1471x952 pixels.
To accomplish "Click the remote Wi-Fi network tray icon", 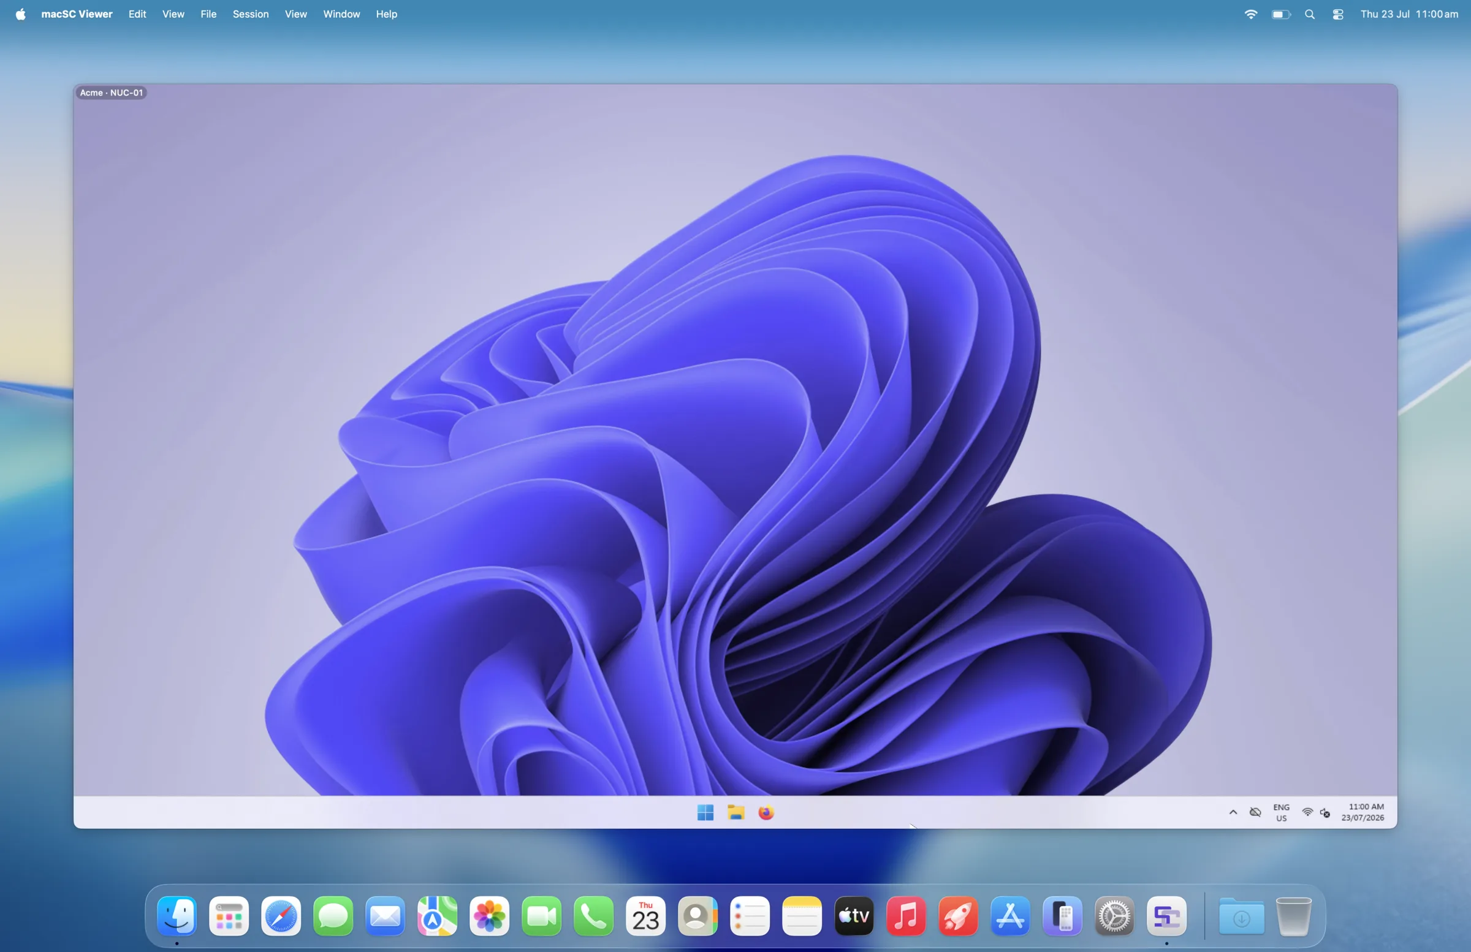I will [x=1307, y=812].
